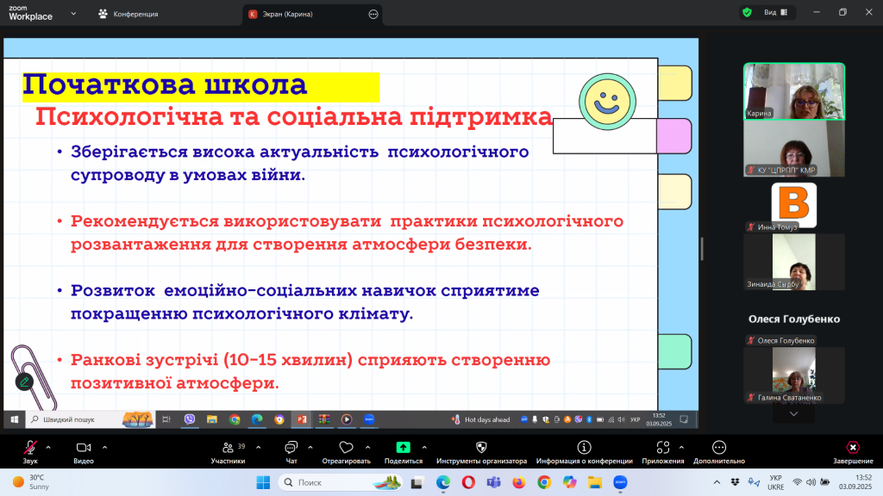The width and height of the screenshot is (883, 496).
Task: Toggle camera with the Видео button
Action: click(x=84, y=448)
